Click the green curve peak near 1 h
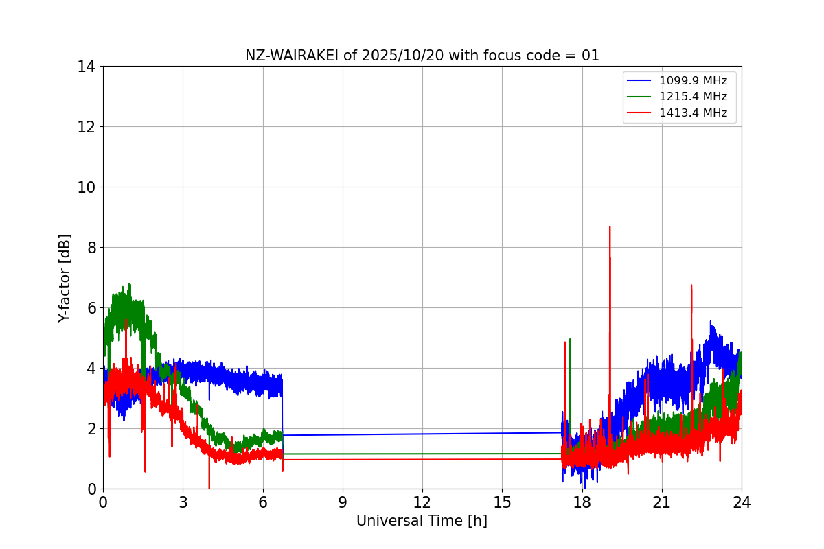The height and width of the screenshot is (549, 824). [x=128, y=285]
